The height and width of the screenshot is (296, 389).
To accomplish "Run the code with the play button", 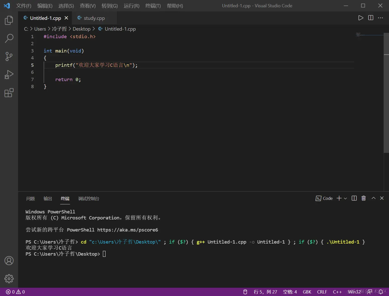I will point(361,18).
